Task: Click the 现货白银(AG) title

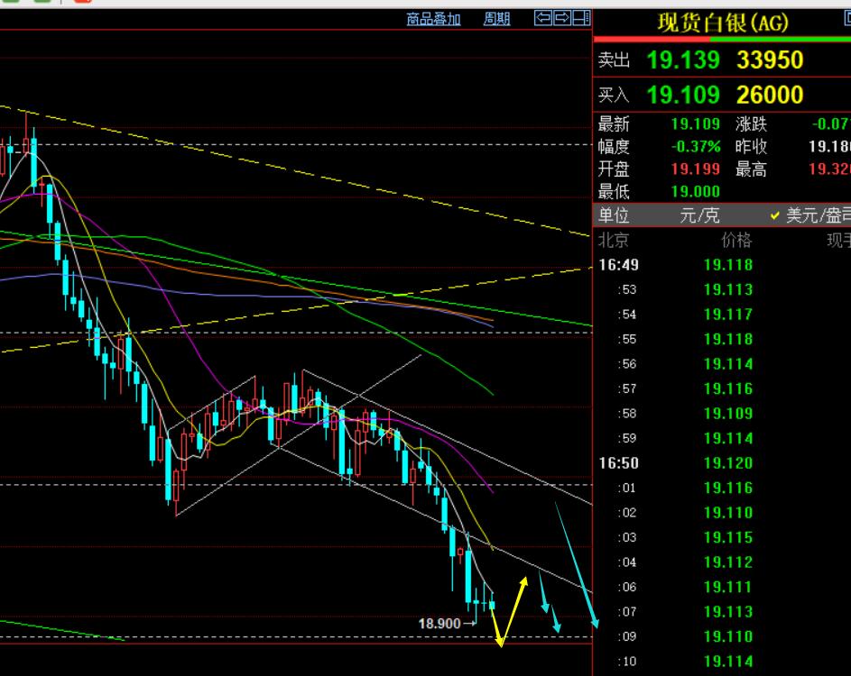Action: [722, 23]
